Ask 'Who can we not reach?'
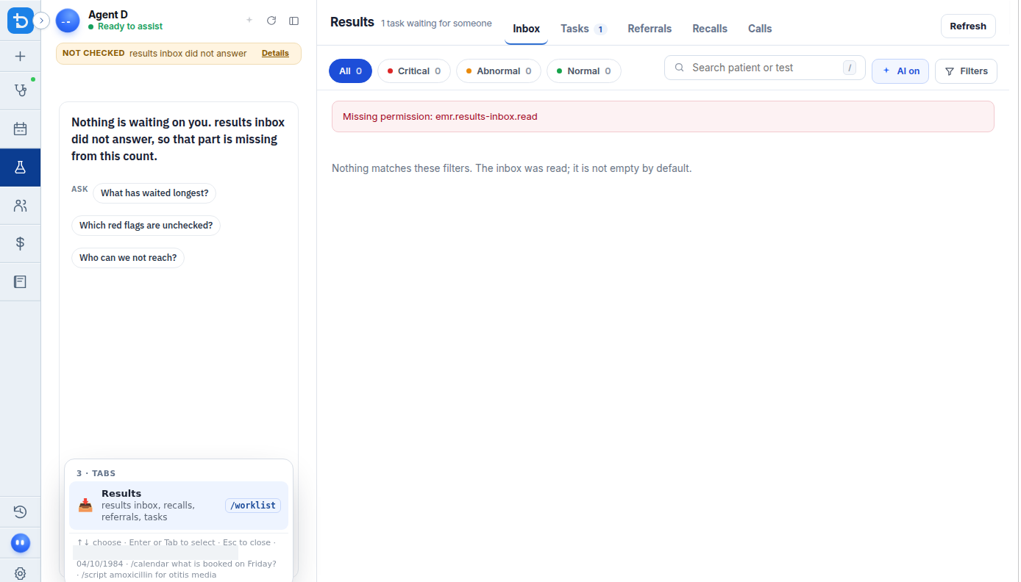This screenshot has height=582, width=1021. (x=128, y=258)
